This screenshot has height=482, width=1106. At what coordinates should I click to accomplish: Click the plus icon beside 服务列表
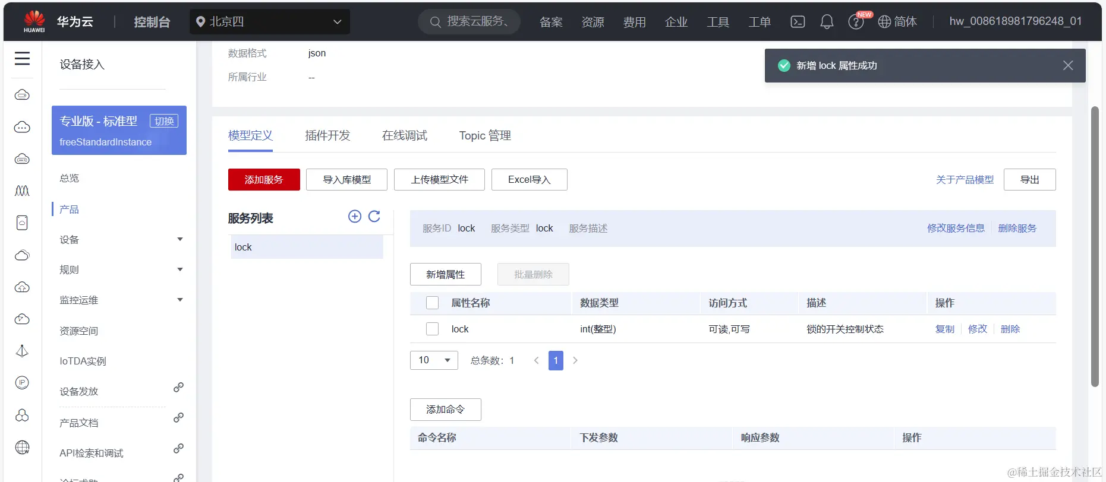pos(355,216)
